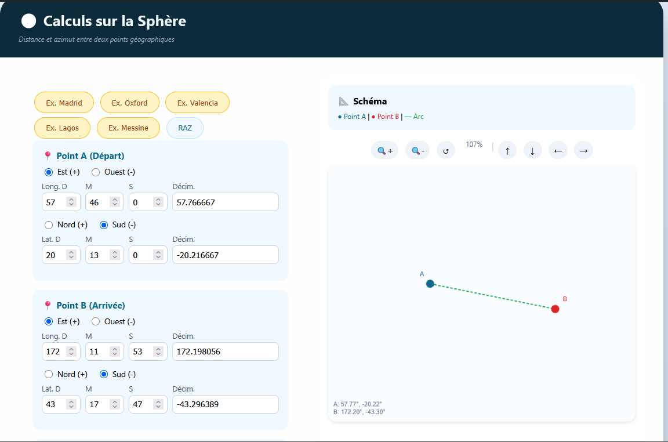This screenshot has height=442, width=668.
Task: Reset the schema view rotation icon
Action: 445,151
